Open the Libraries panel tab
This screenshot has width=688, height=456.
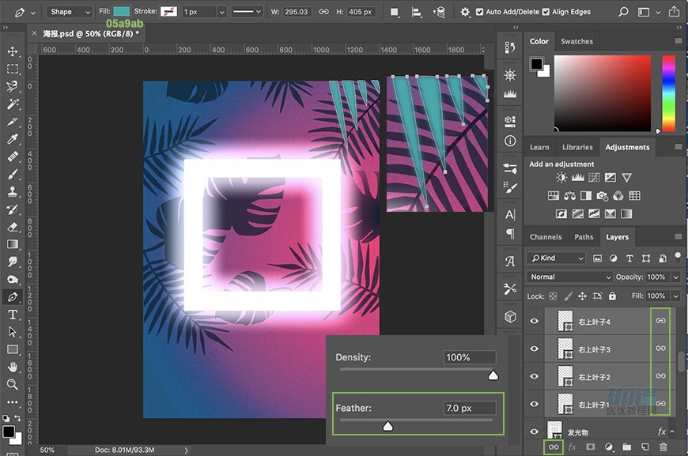(x=577, y=147)
